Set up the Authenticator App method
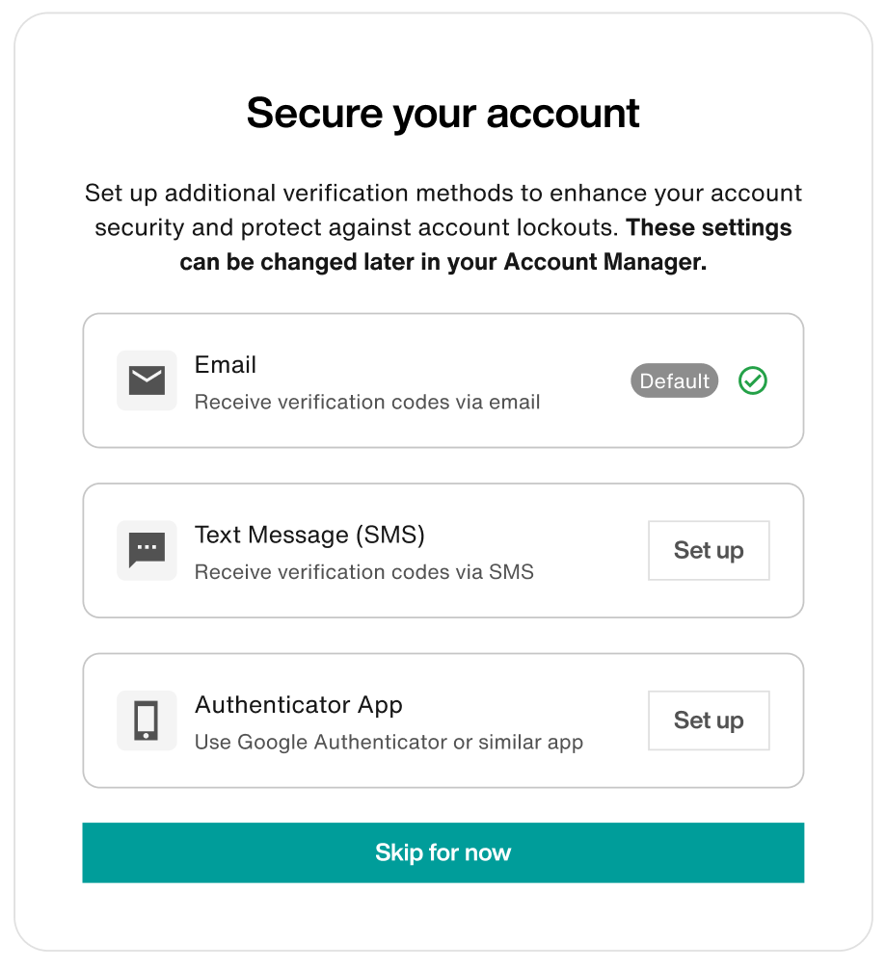Image resolution: width=886 pixels, height=969 pixels. (x=709, y=720)
